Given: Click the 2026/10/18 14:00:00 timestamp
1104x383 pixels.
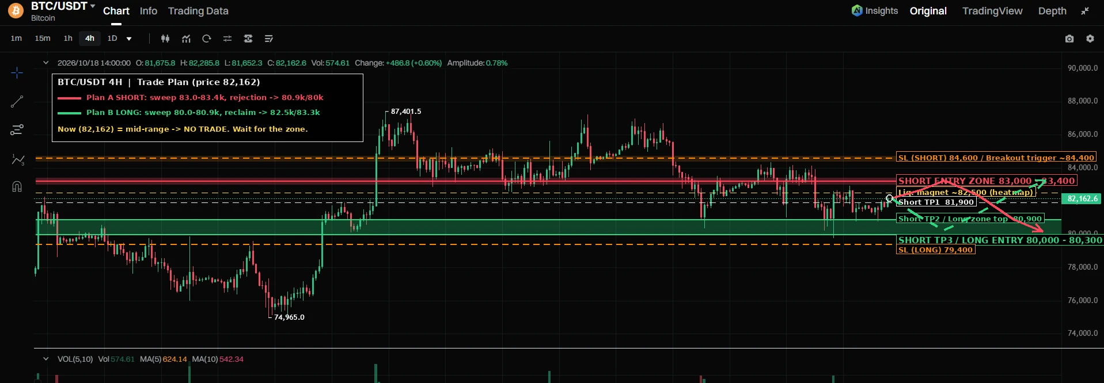Looking at the screenshot, I should 94,63.
